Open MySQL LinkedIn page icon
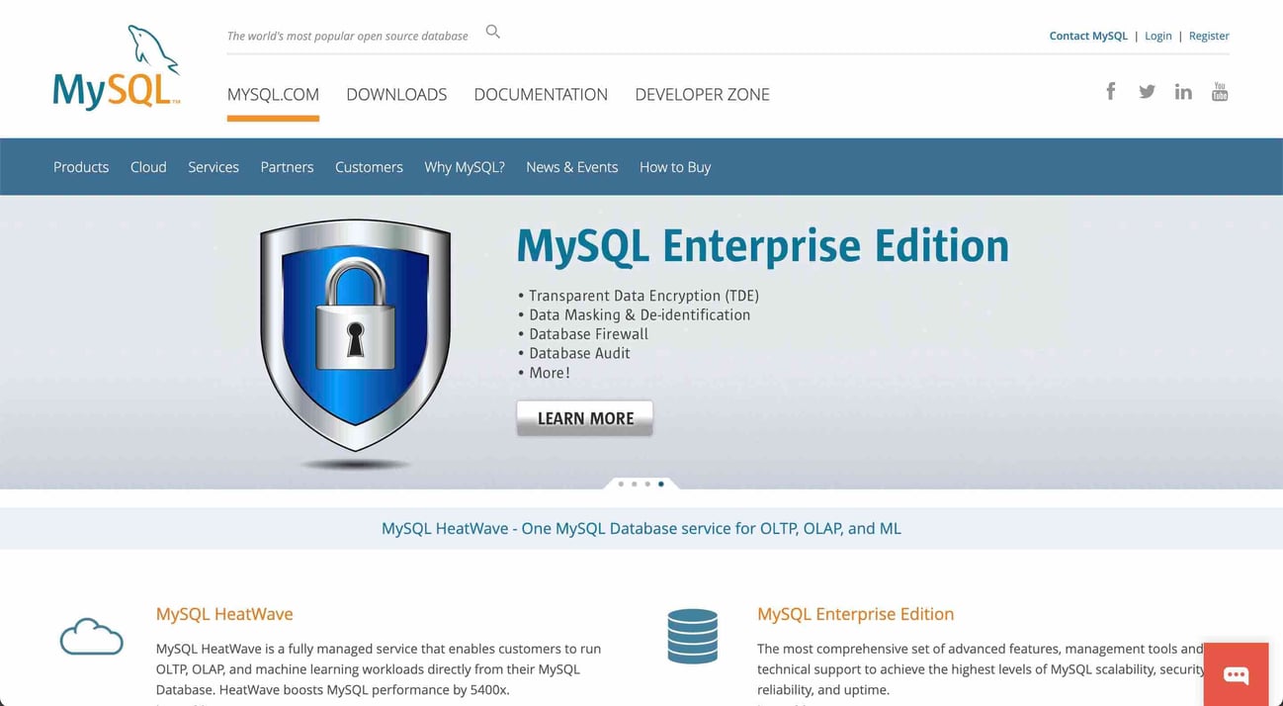Viewport: 1283px width, 706px height. [1183, 92]
